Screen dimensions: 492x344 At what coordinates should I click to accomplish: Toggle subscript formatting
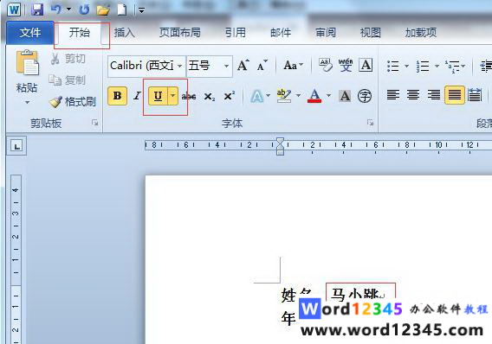click(x=209, y=96)
